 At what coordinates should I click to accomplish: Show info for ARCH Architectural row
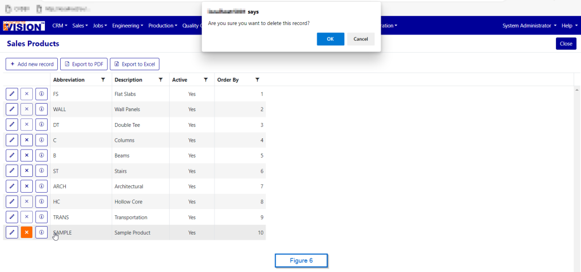(41, 186)
